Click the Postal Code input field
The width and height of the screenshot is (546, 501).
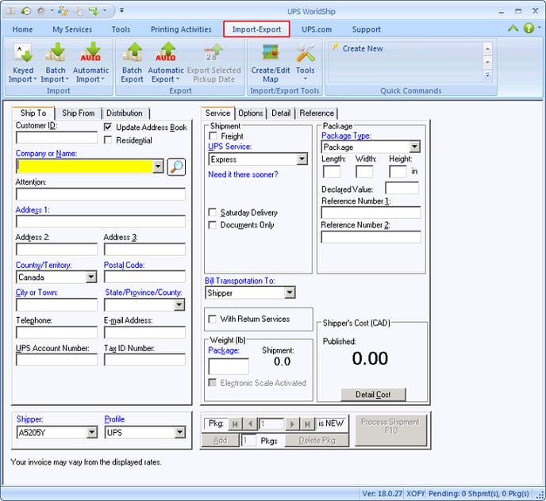click(x=144, y=277)
